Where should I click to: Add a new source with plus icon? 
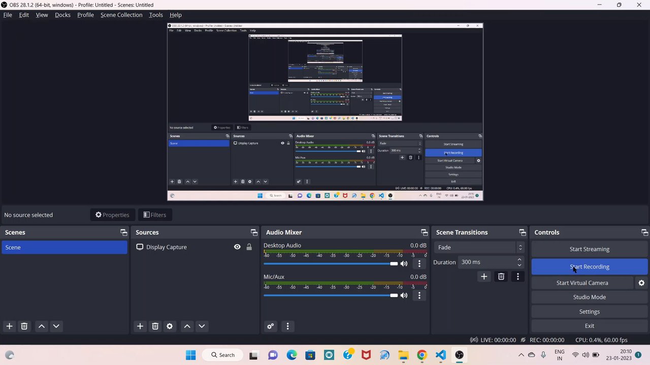(x=140, y=326)
